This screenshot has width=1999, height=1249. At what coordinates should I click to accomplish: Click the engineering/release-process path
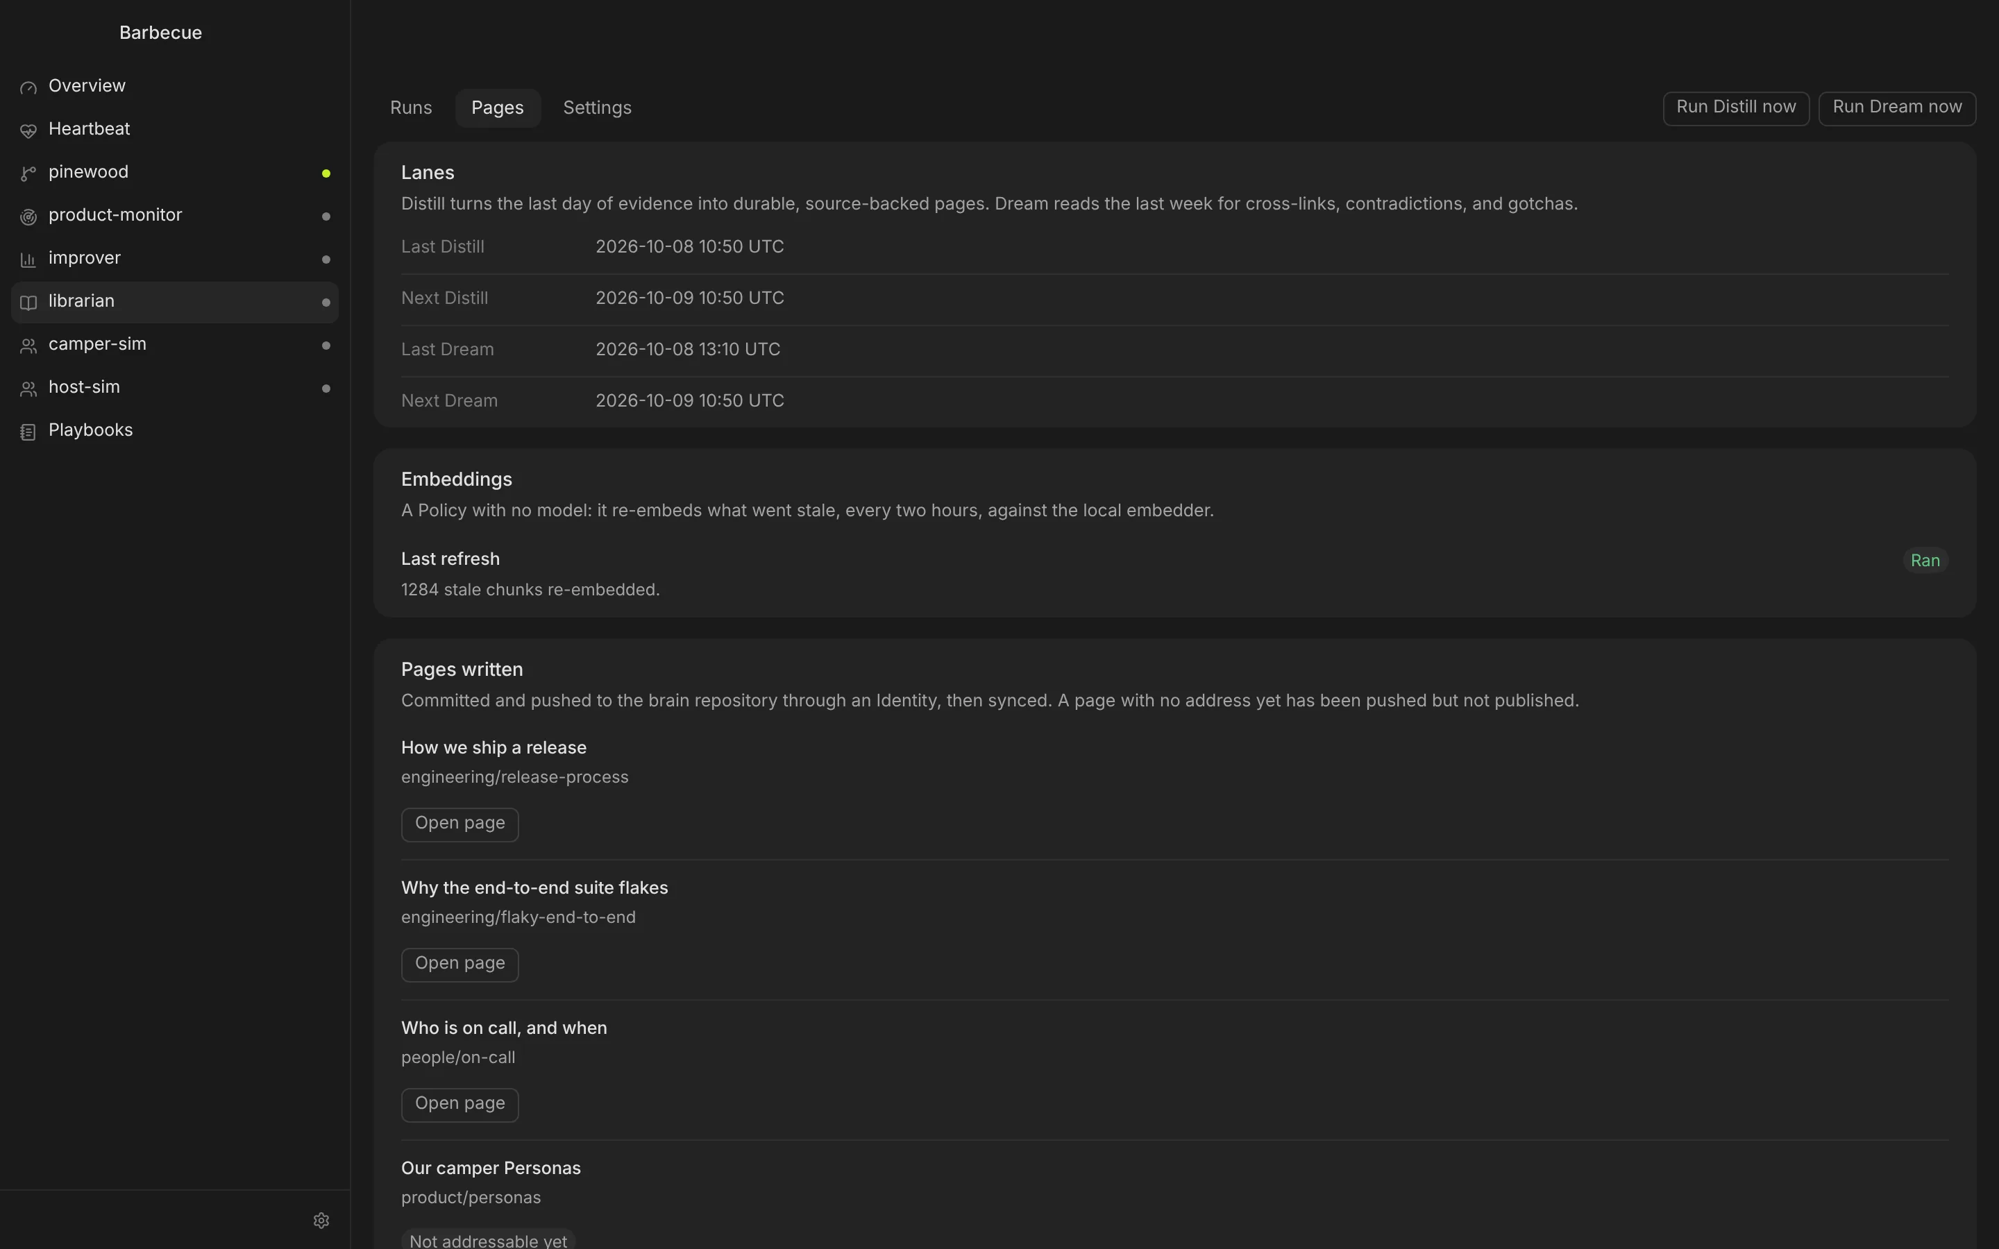(x=514, y=777)
